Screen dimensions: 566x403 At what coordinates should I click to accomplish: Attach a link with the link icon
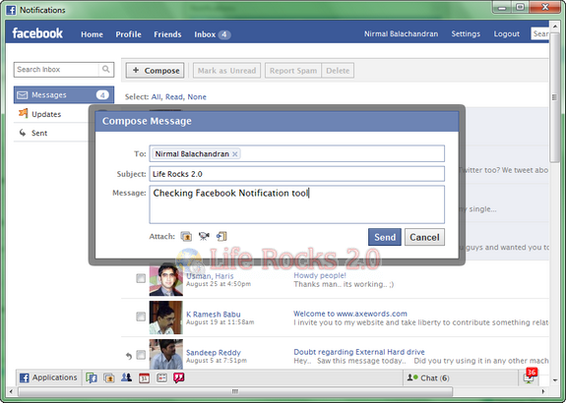click(x=221, y=236)
